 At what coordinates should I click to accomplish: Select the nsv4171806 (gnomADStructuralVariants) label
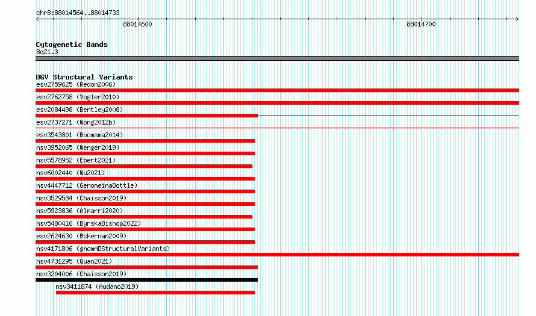pyautogui.click(x=103, y=249)
